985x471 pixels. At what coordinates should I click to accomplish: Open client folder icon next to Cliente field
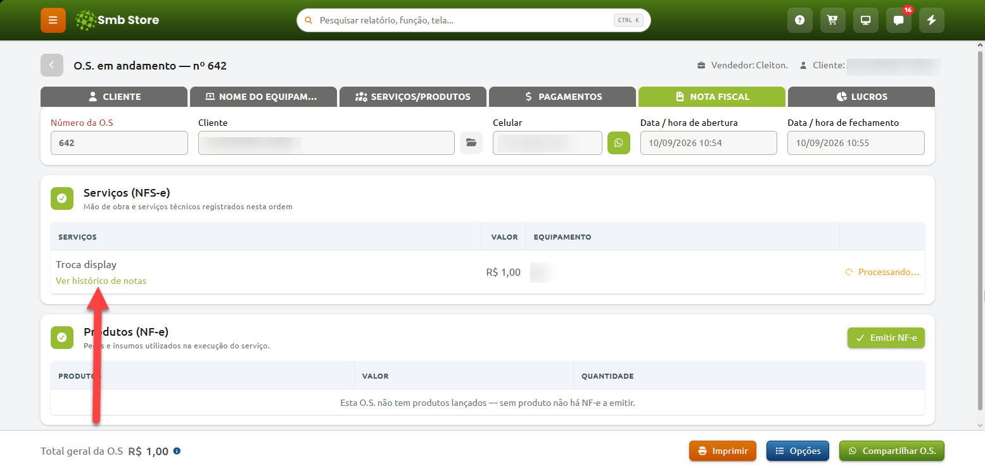click(x=471, y=143)
